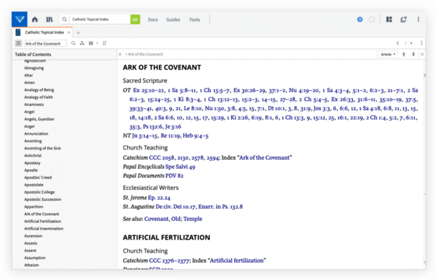This screenshot has height=280, width=437.
Task: Click the command box text Catholic Topical Index
Action: [x=90, y=19]
